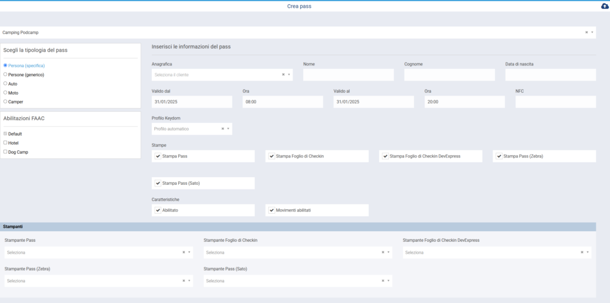Viewport: 610px width, 303px height.
Task: Select the Camper pass type
Action: pyautogui.click(x=5, y=102)
